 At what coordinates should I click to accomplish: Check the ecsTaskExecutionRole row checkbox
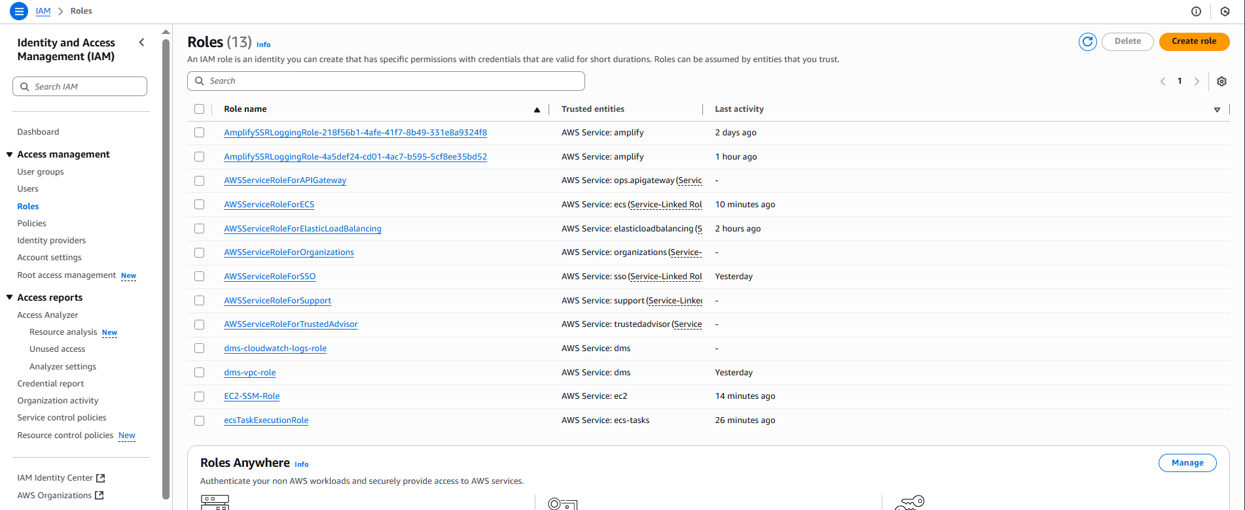click(200, 420)
